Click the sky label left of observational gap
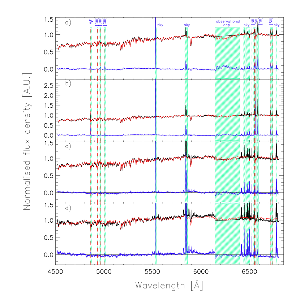The height and width of the screenshot is (300, 300). (x=187, y=25)
